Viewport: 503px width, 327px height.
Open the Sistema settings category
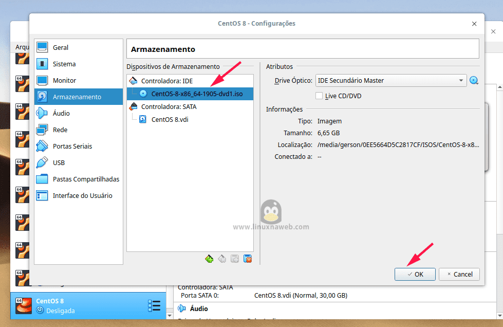coord(78,64)
